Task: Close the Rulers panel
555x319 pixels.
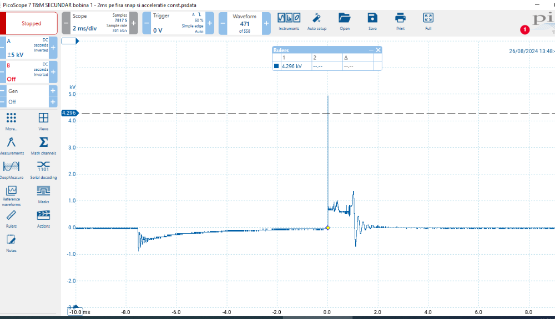Action: click(x=379, y=50)
